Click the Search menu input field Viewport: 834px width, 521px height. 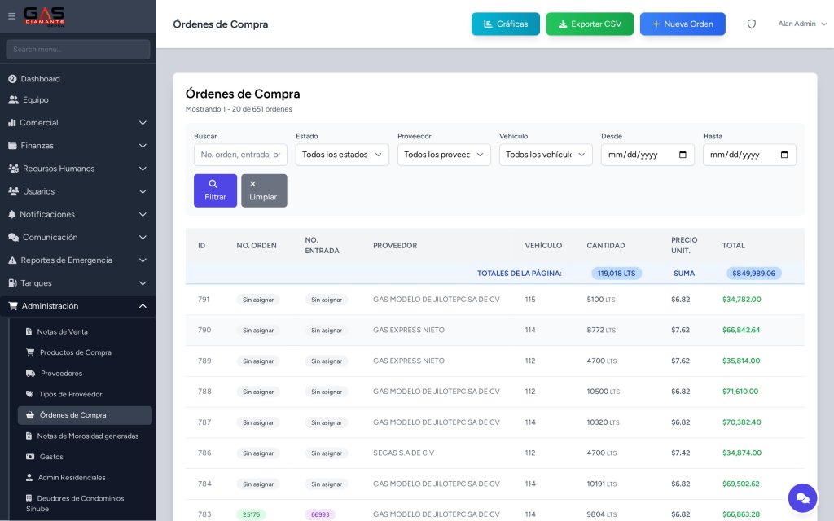tap(78, 50)
